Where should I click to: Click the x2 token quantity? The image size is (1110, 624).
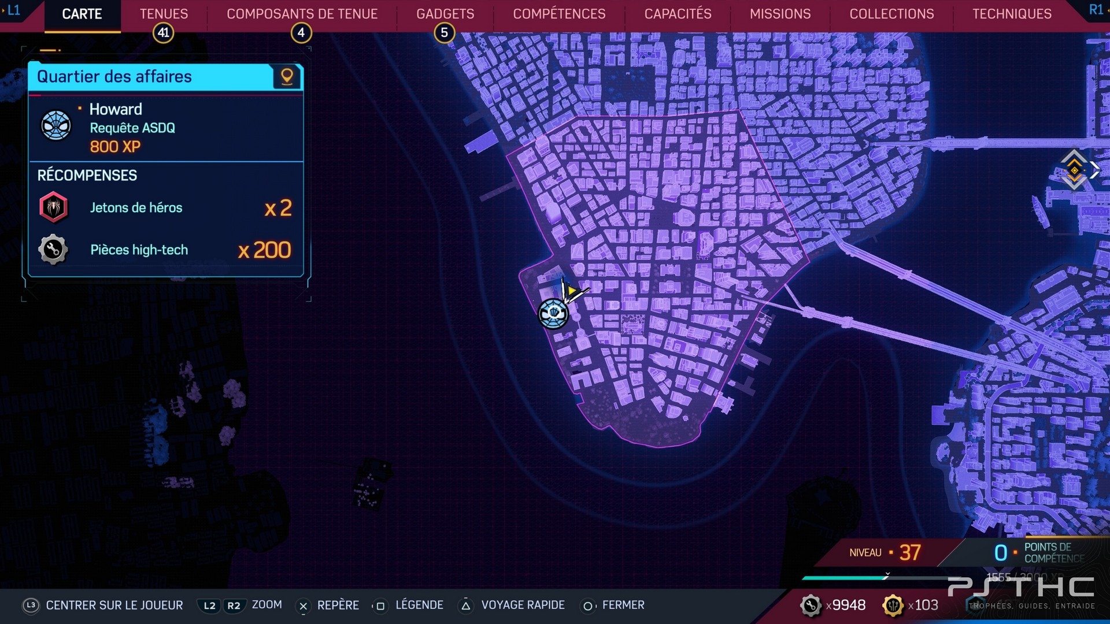coord(278,208)
